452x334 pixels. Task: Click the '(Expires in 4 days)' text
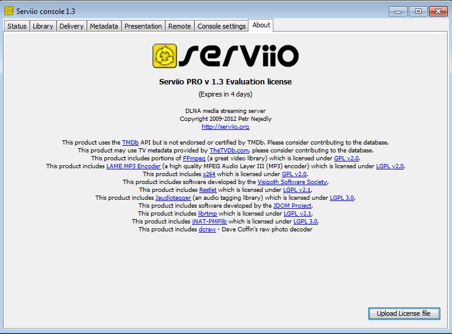pos(225,94)
